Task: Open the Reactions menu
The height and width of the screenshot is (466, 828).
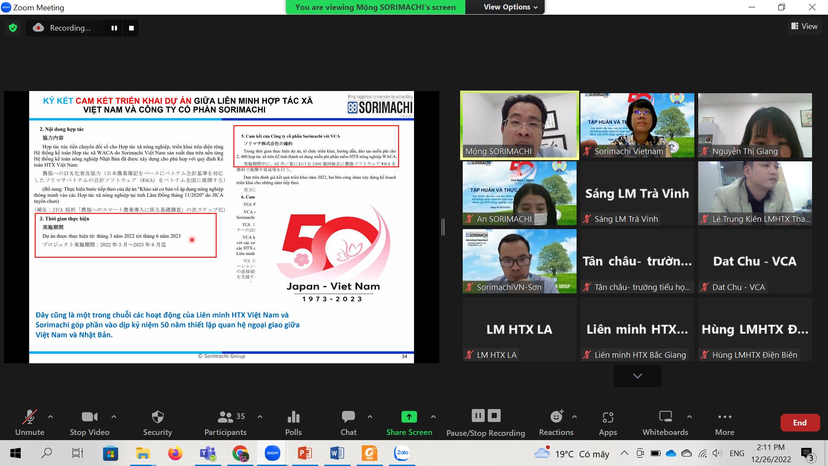Action: (556, 424)
